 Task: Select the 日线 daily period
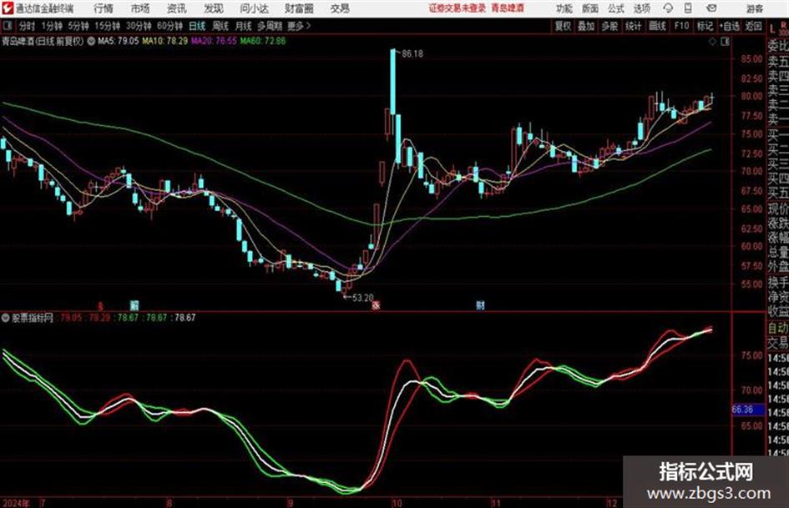197,26
